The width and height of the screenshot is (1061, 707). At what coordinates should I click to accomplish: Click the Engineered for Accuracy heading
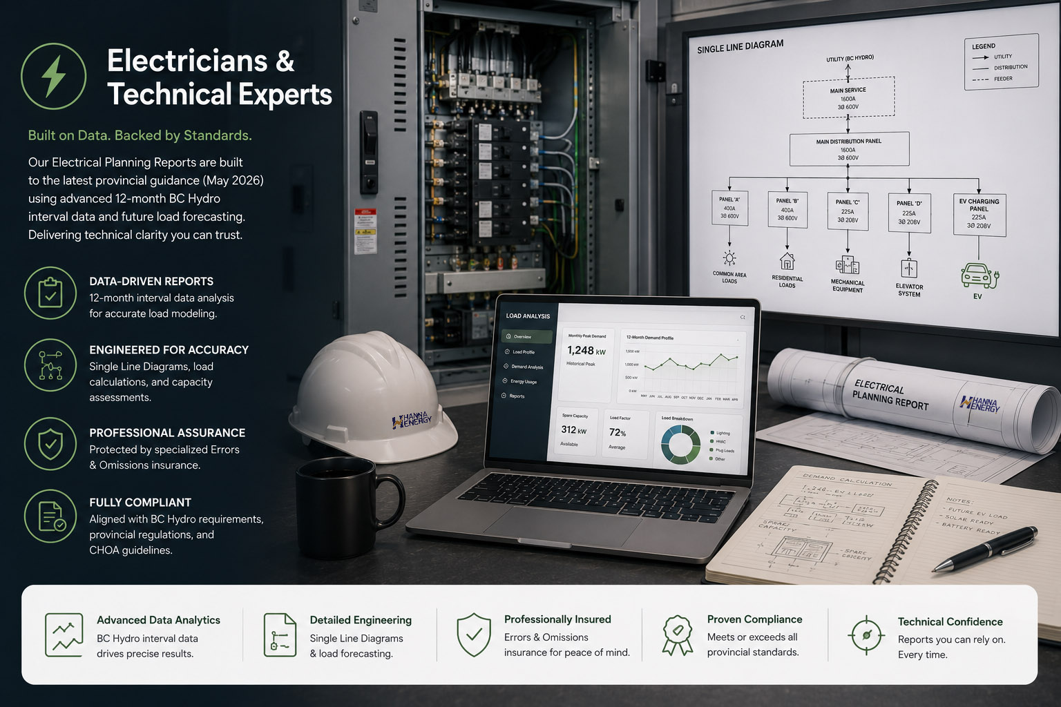[x=169, y=349]
